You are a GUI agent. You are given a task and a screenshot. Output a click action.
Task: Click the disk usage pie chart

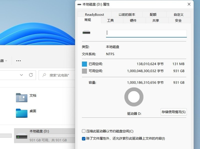click(x=134, y=97)
